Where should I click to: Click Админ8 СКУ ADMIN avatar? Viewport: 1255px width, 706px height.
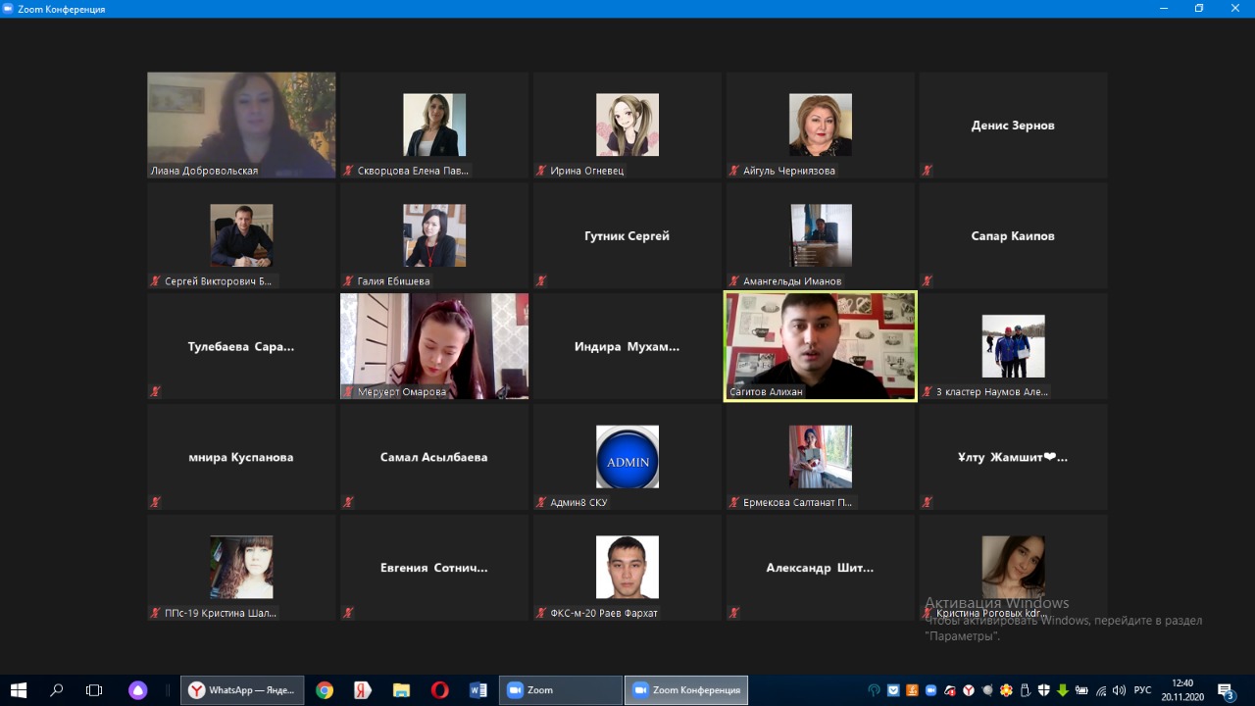[x=627, y=457]
